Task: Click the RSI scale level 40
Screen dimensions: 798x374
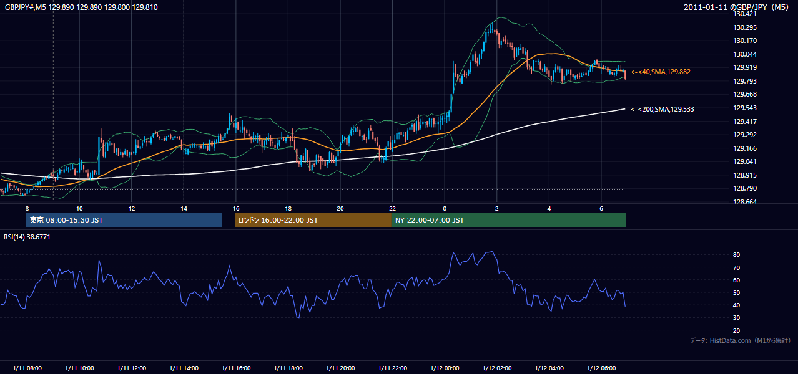Action: [x=737, y=305]
